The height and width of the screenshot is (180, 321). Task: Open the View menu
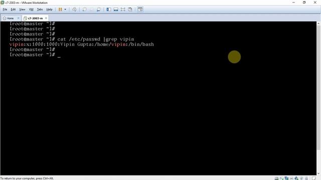coord(22,9)
